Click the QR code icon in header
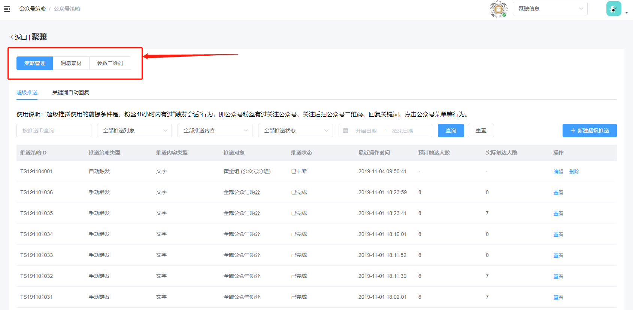 click(498, 9)
